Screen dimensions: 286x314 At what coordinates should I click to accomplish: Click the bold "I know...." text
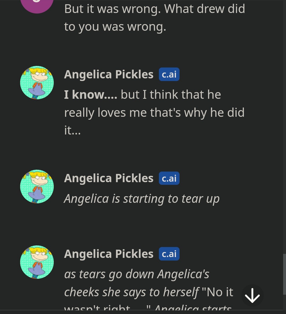[91, 95]
